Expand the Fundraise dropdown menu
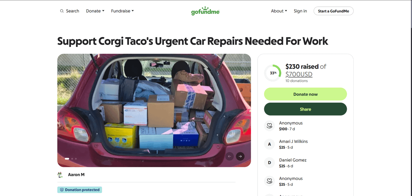412x196 pixels. point(122,11)
